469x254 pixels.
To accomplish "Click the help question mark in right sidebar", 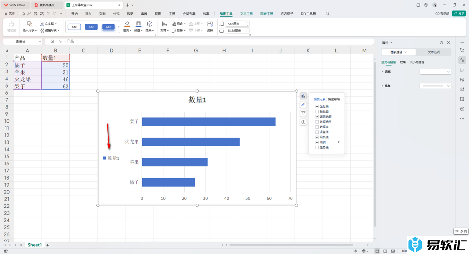I will coord(462,109).
